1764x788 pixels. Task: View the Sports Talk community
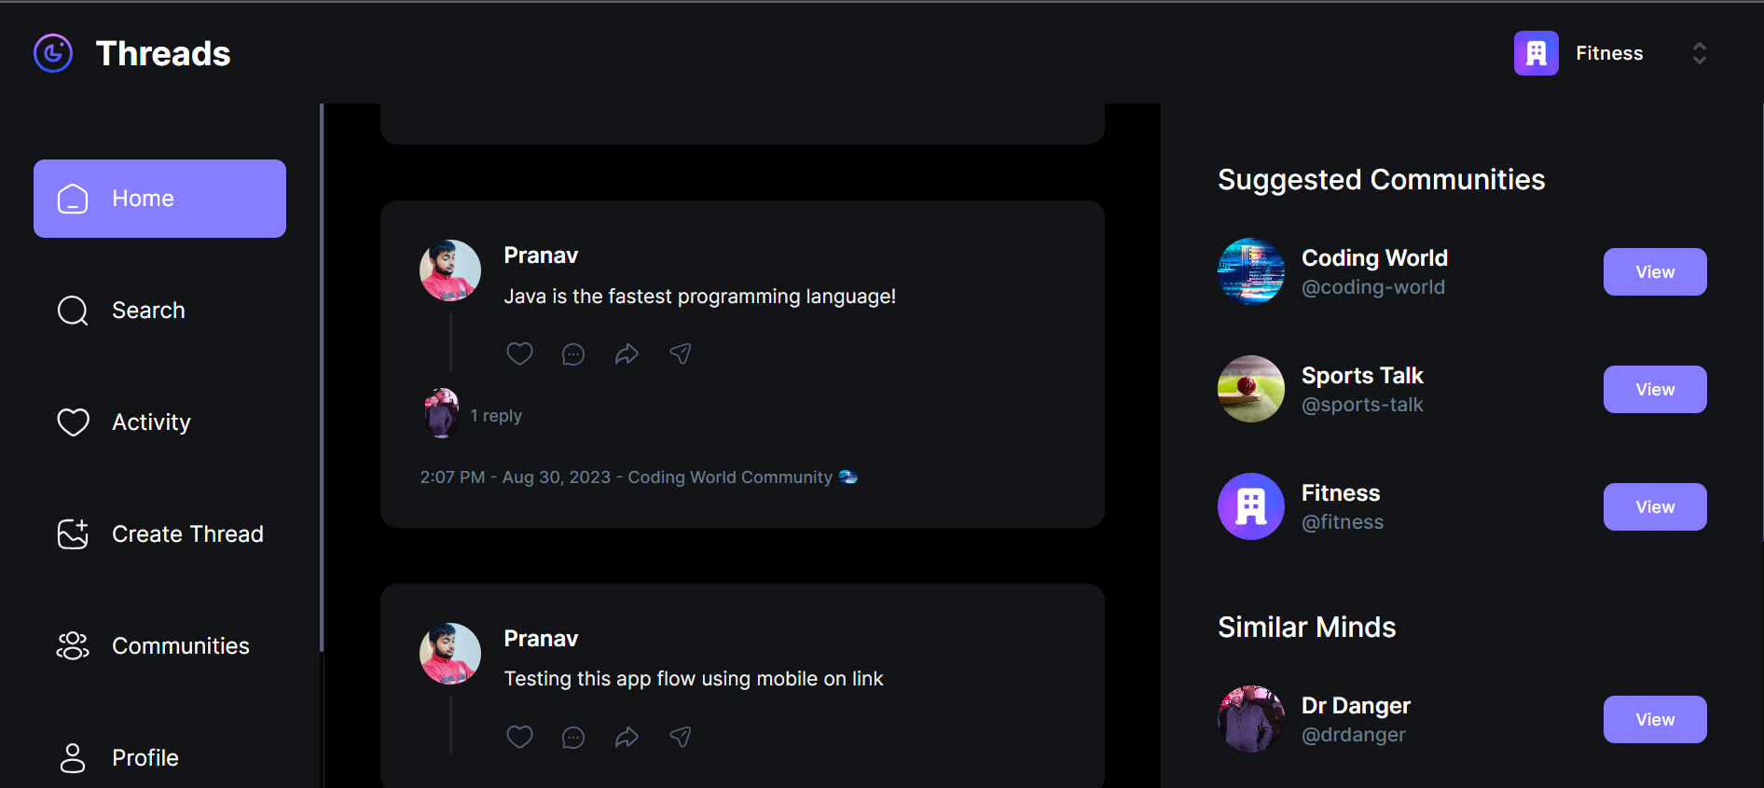tap(1654, 390)
